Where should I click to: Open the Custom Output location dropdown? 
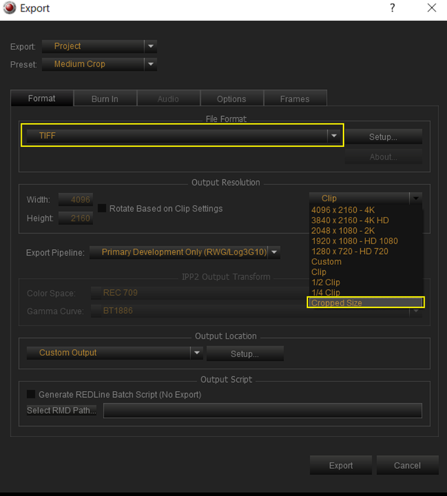point(197,353)
